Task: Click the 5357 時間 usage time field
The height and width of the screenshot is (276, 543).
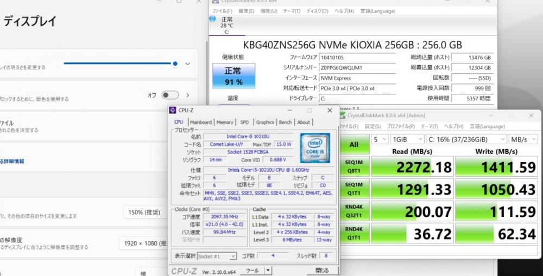Action: click(x=472, y=99)
